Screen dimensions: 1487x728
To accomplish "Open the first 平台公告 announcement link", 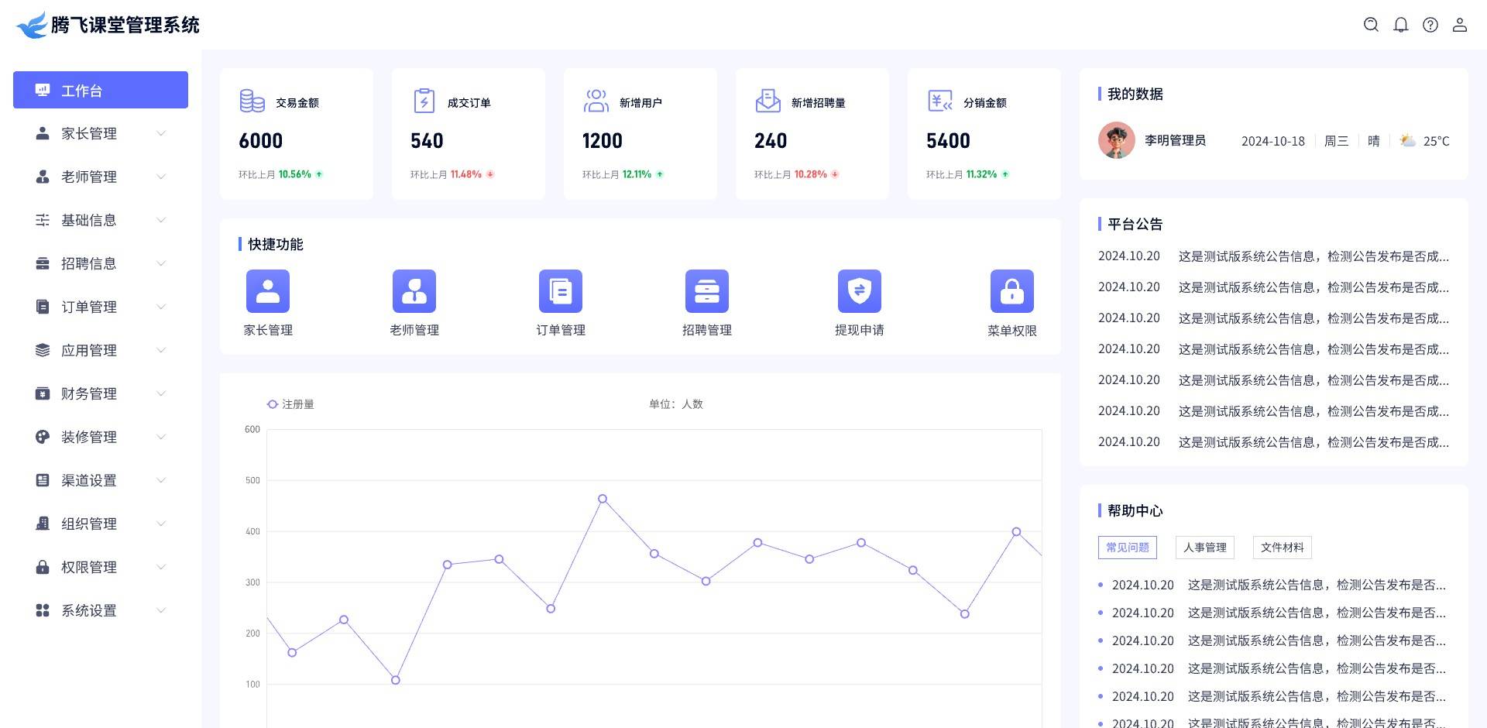I will [1313, 256].
